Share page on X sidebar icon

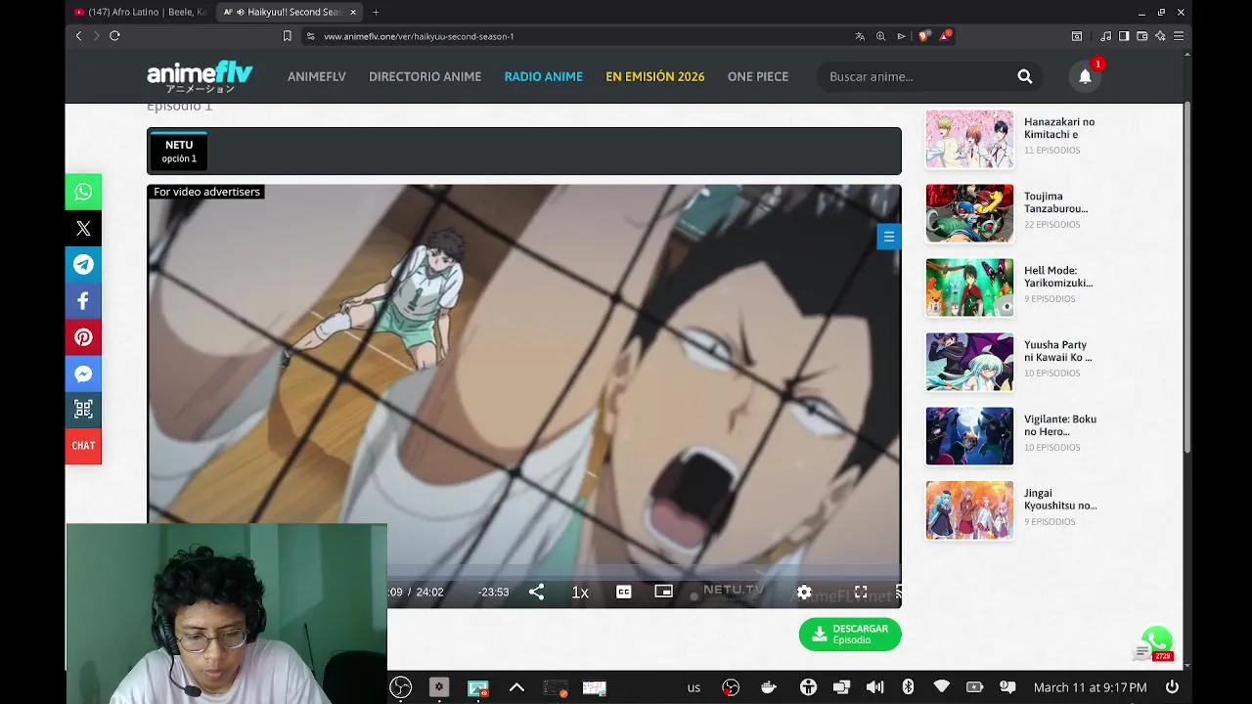click(x=83, y=229)
